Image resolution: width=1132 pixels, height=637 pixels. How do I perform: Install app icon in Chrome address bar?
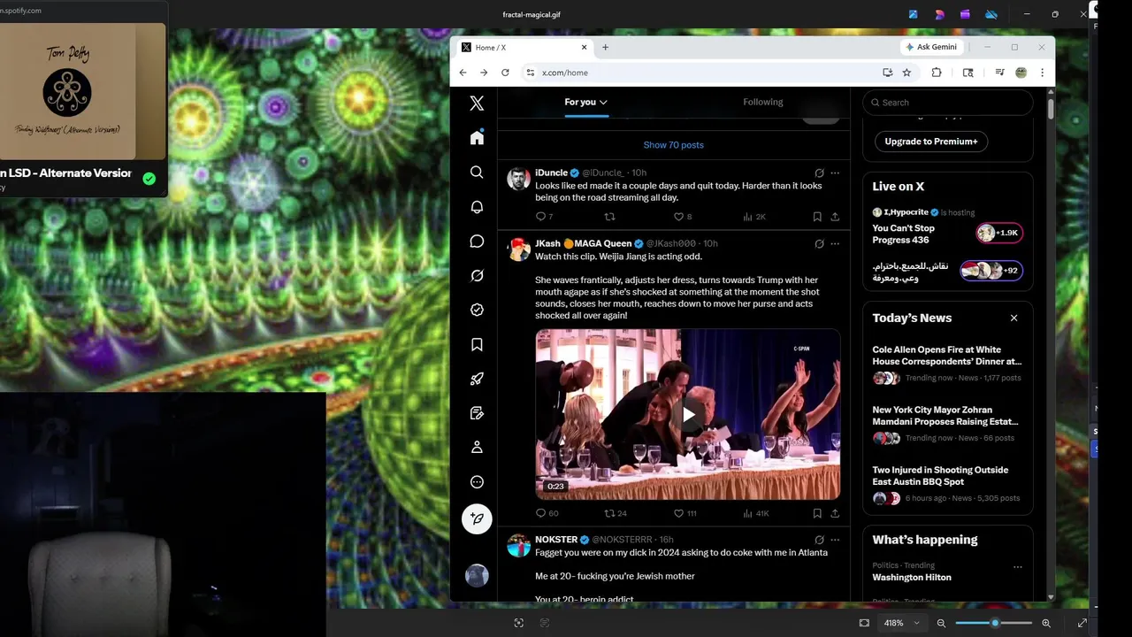(887, 73)
